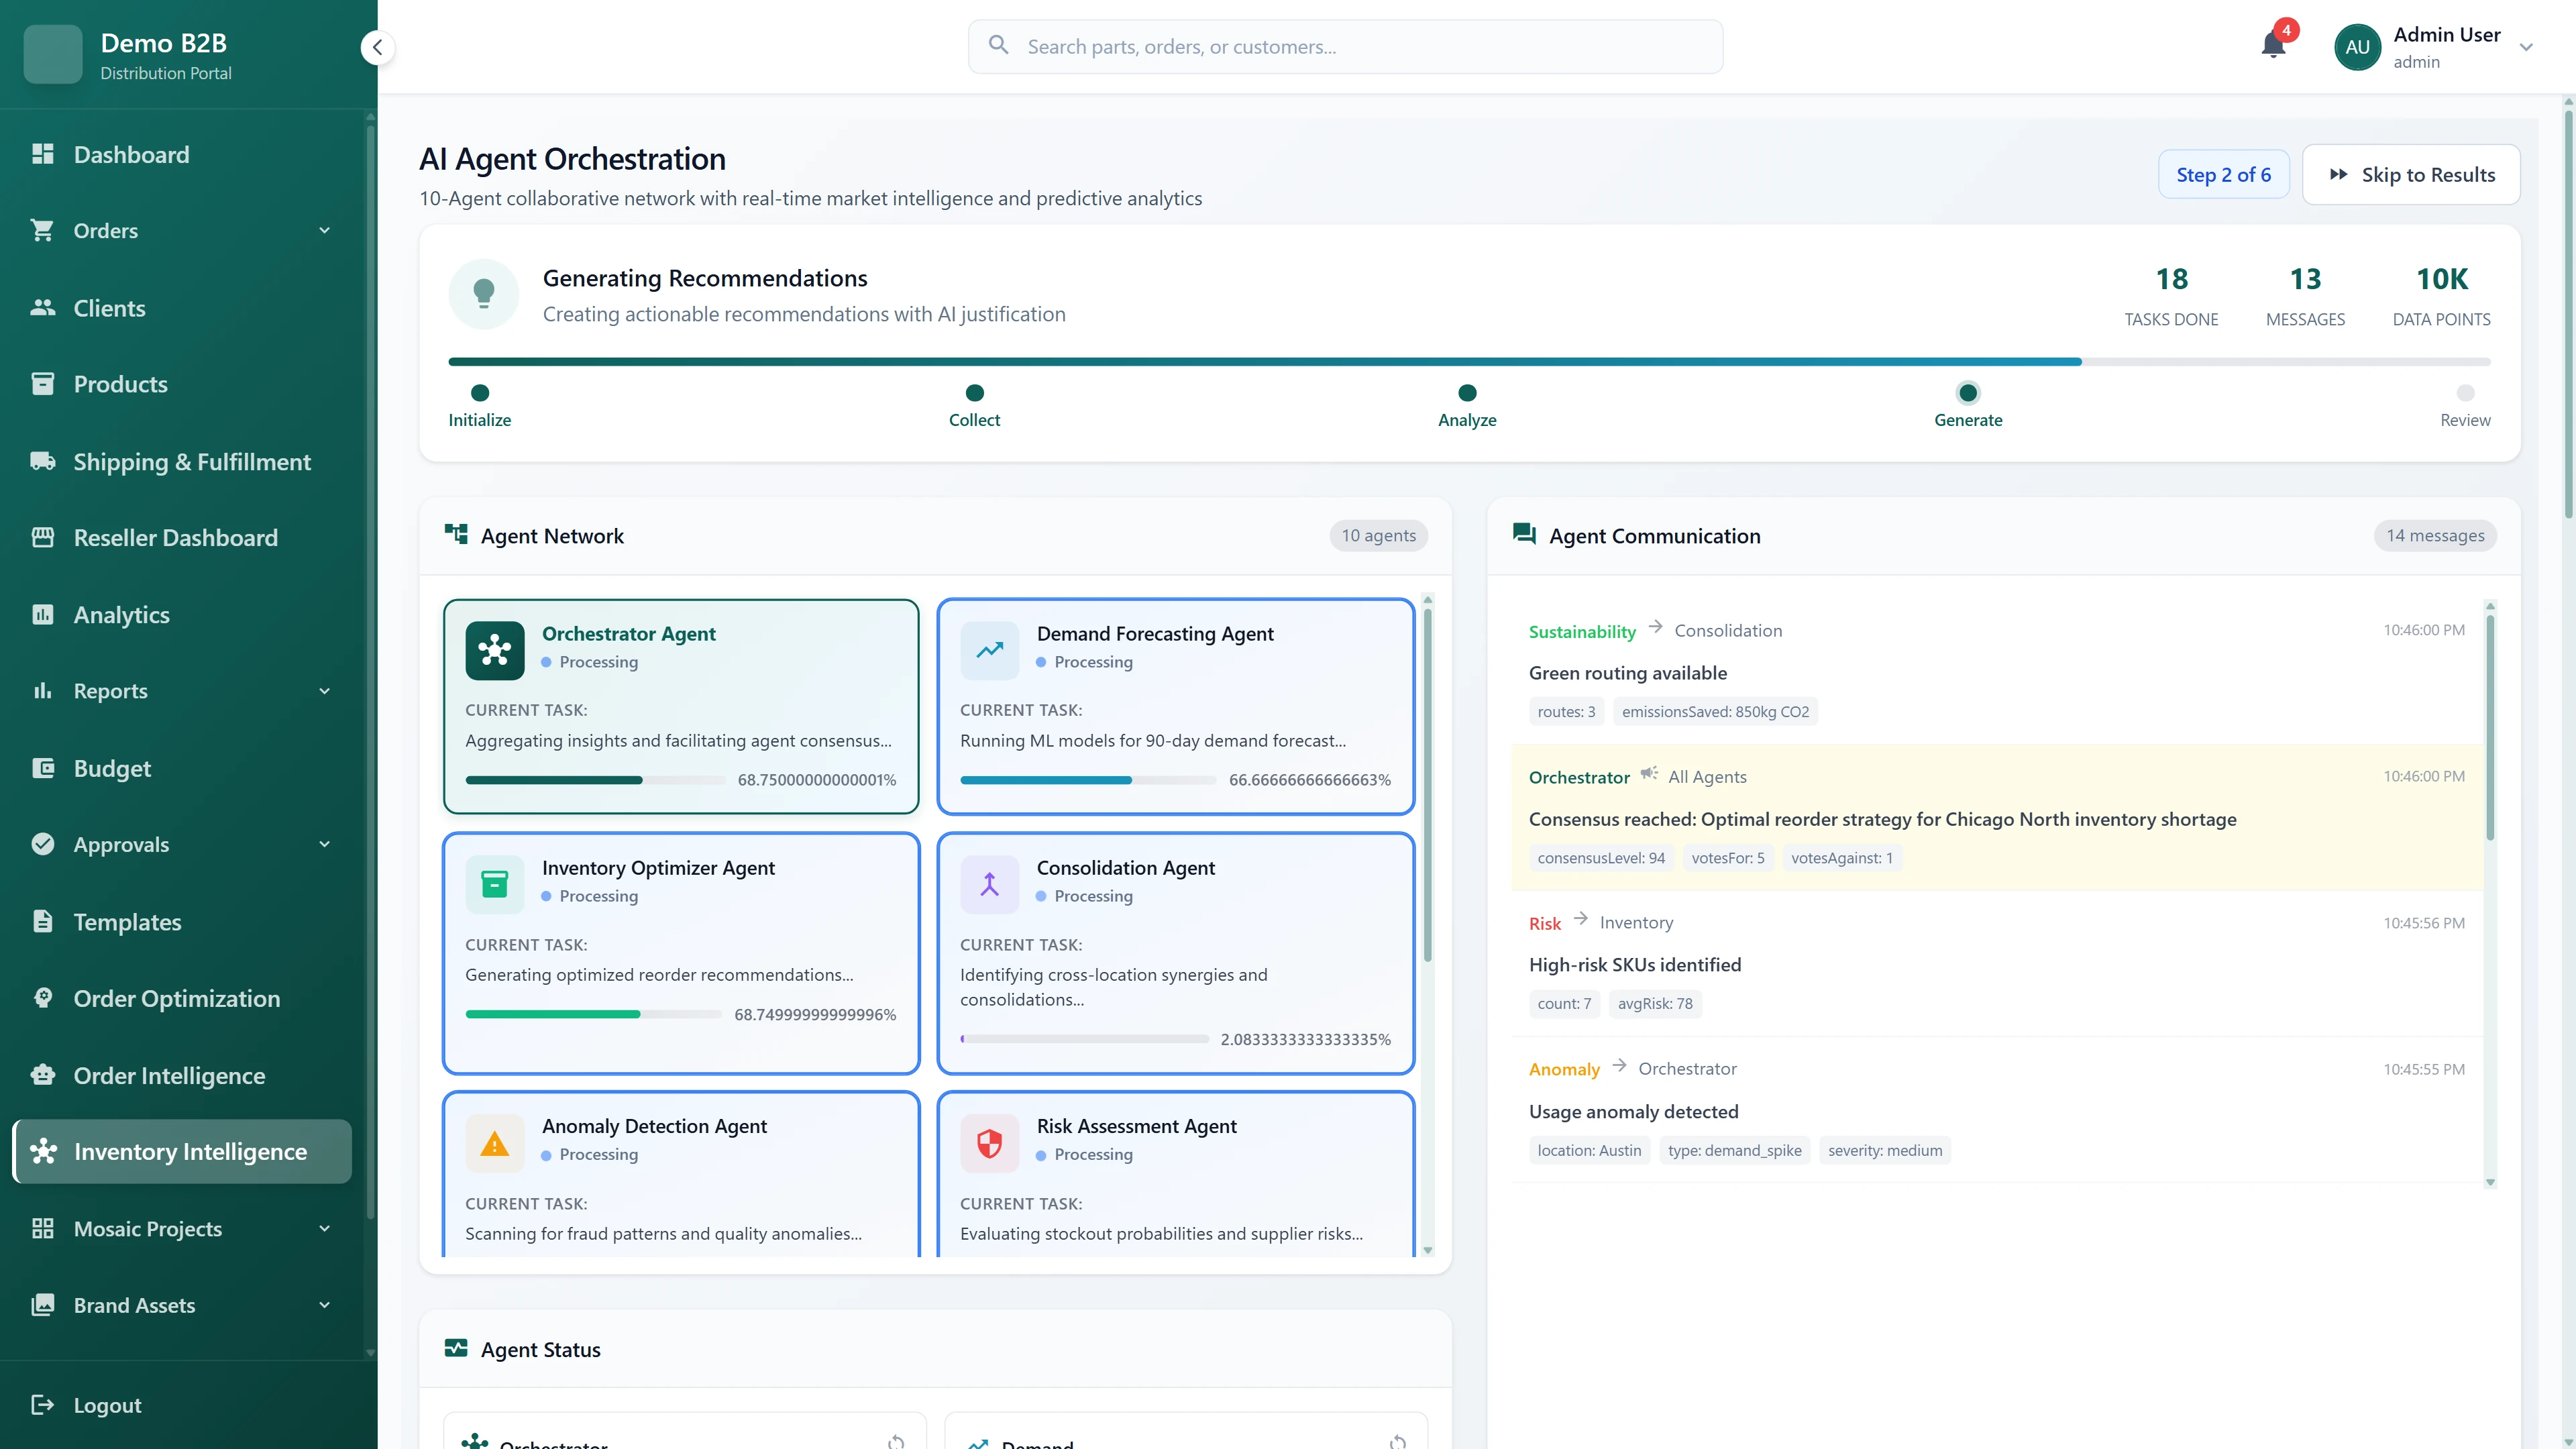2576x1449 pixels.
Task: Refresh the Orchestrator agent status
Action: [x=896, y=1441]
